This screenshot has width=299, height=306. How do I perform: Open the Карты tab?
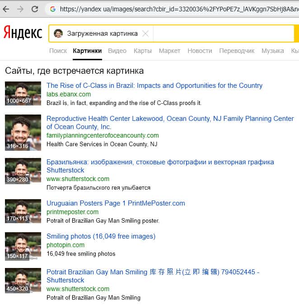[x=143, y=51]
